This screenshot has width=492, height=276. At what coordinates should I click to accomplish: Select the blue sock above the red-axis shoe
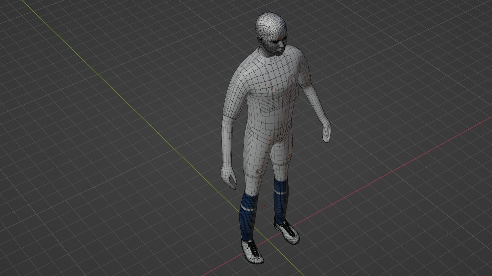281,200
